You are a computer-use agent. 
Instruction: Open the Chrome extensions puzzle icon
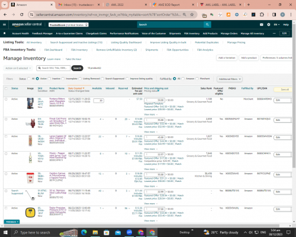point(262,14)
